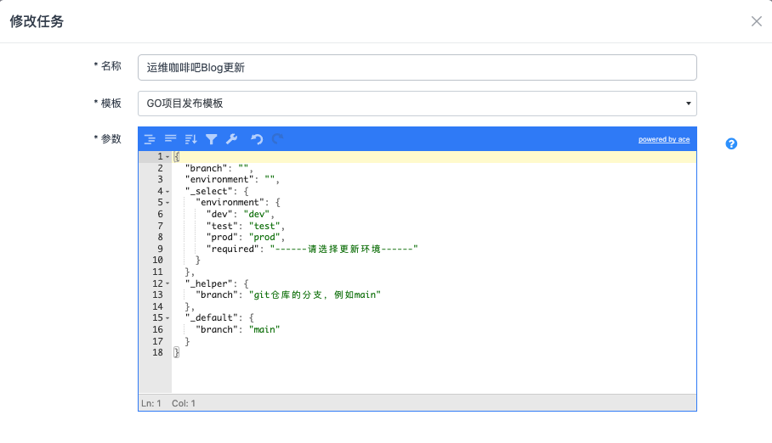Collapse the "_helper" block on line 12
The image size is (772, 443).
pos(167,283)
